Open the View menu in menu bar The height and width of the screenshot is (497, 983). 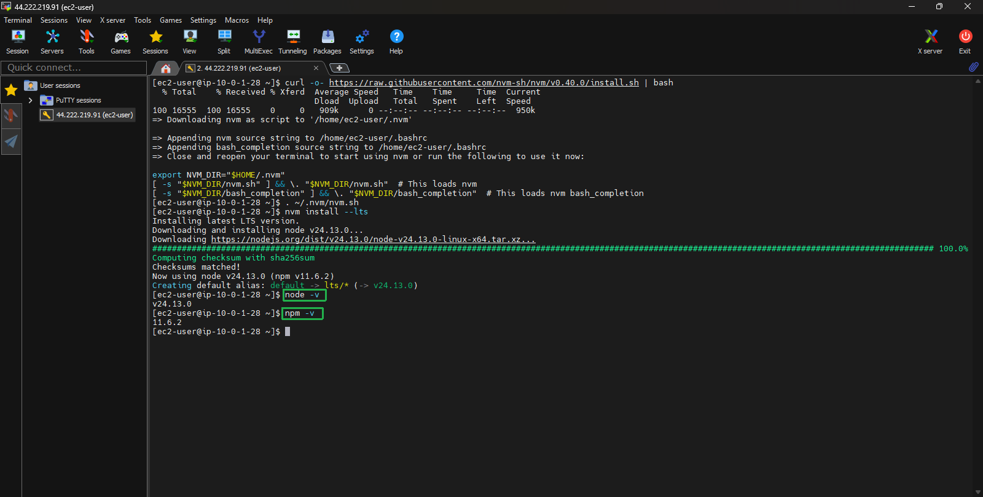point(84,20)
